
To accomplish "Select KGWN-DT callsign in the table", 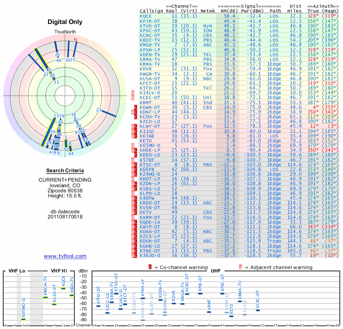I will [150, 107].
